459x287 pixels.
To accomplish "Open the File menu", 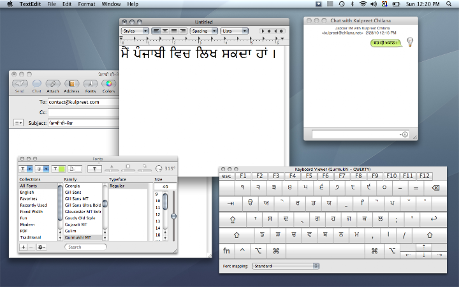I will click(x=52, y=4).
